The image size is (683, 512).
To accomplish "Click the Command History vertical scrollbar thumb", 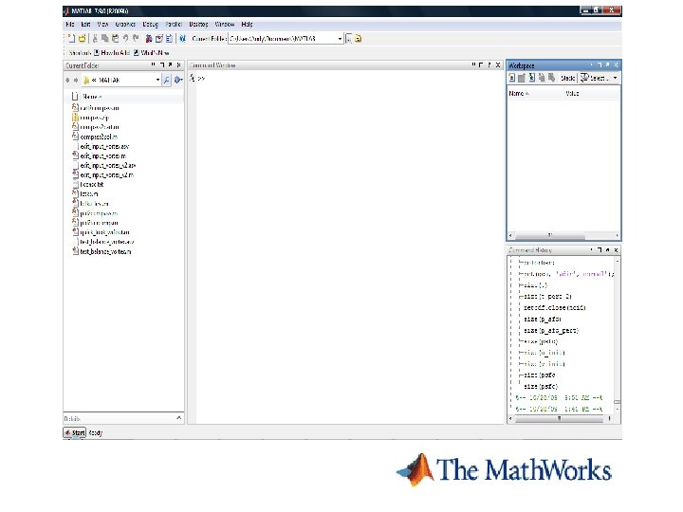I will (618, 401).
